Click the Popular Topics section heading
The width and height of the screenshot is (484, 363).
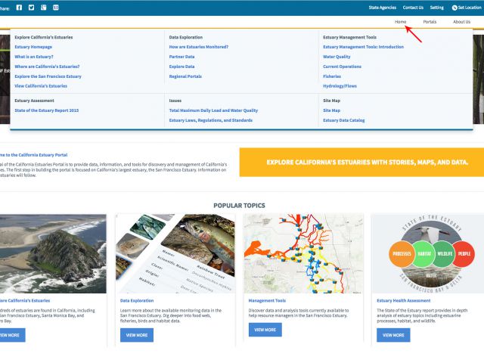tap(239, 206)
